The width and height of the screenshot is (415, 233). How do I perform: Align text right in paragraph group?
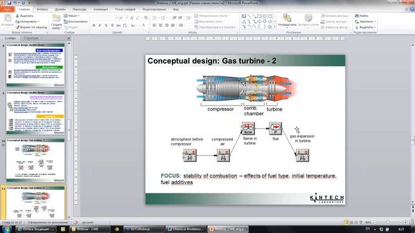tap(167, 25)
